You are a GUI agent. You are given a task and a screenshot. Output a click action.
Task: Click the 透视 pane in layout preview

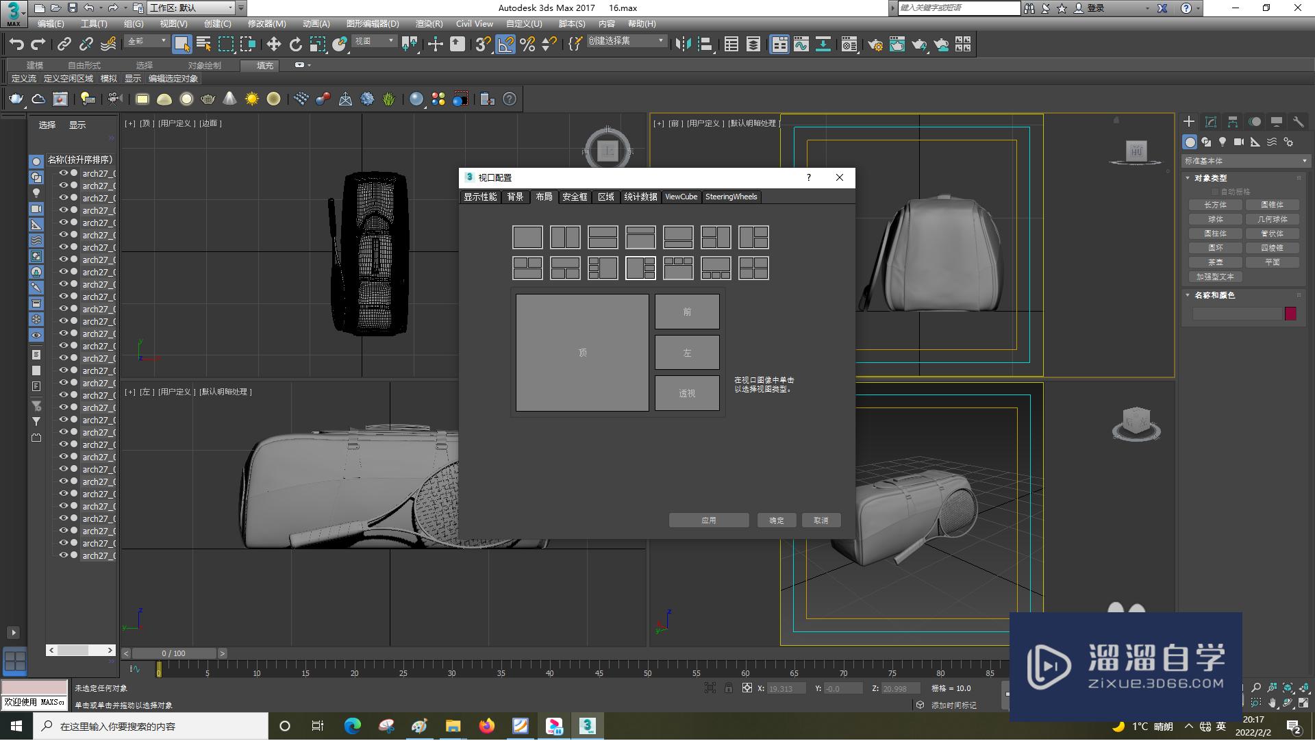[x=687, y=393]
